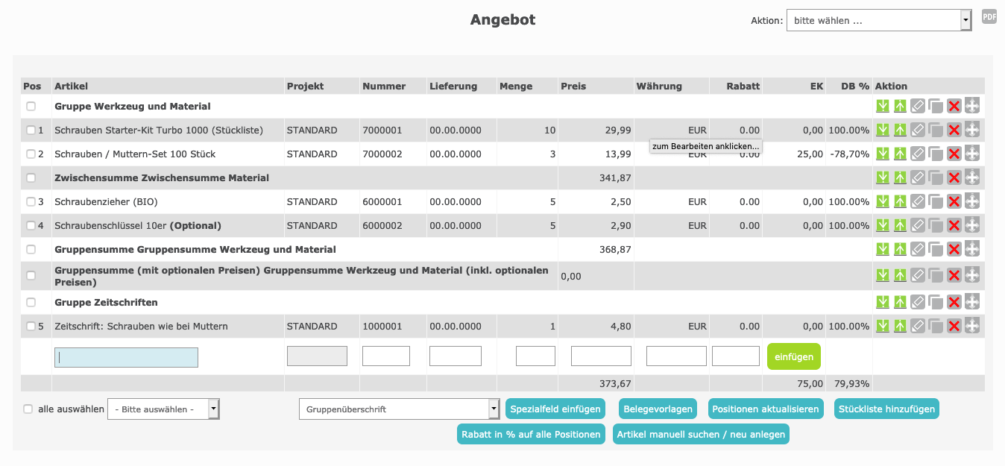Screen dimensions: 1005x466
Task: Expand the '- Bitte auswählen -' dropdown
Action: pyautogui.click(x=163, y=409)
